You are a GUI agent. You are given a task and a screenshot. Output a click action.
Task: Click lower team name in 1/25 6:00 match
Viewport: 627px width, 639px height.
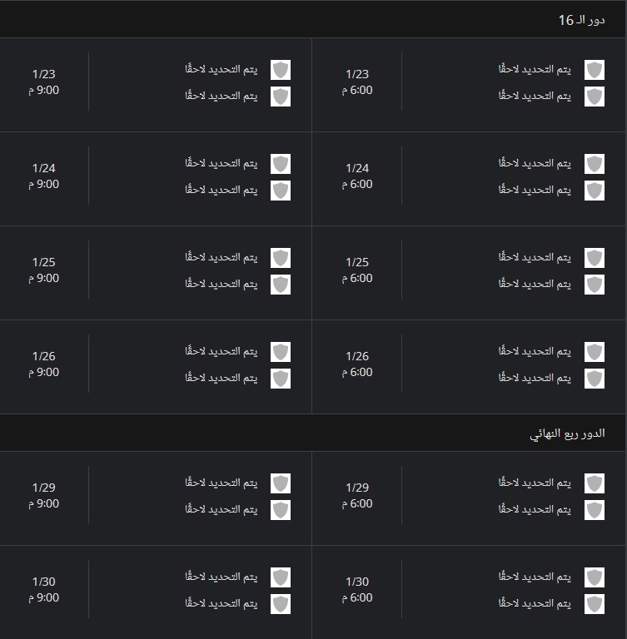point(535,284)
